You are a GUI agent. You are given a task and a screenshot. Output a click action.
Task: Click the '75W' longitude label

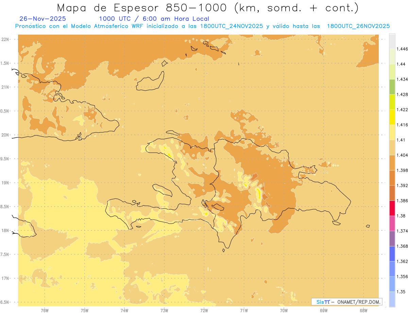tap(85, 311)
